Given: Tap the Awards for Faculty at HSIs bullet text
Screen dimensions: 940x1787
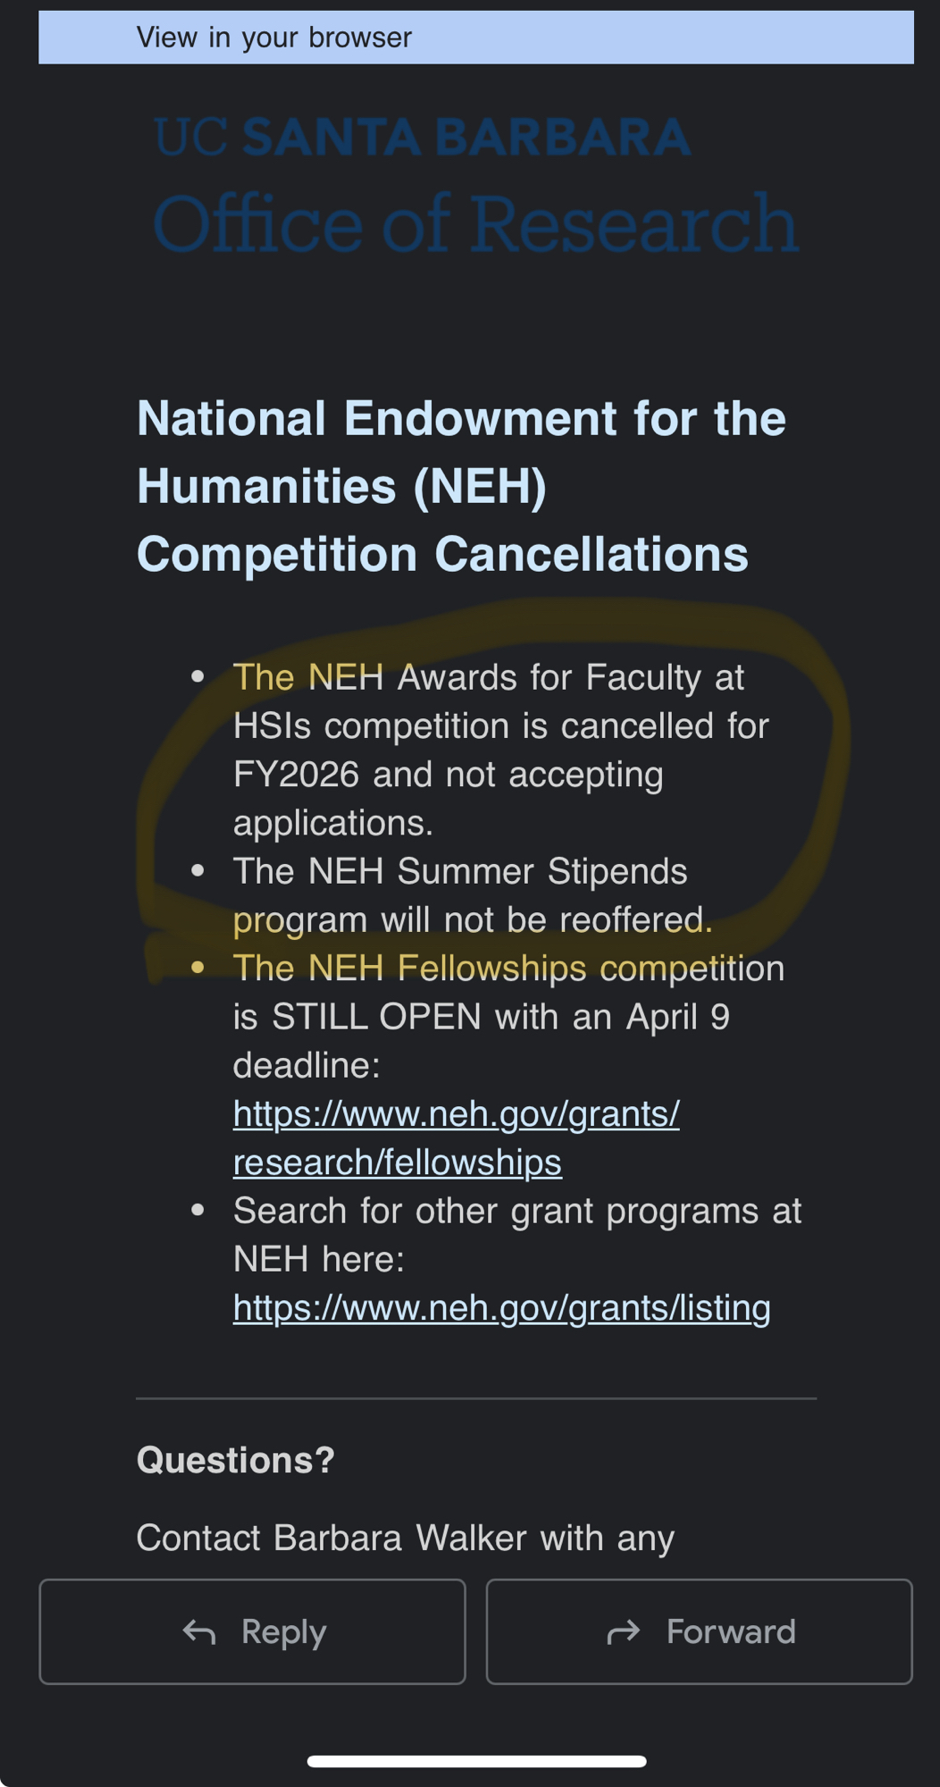Looking at the screenshot, I should pos(500,750).
